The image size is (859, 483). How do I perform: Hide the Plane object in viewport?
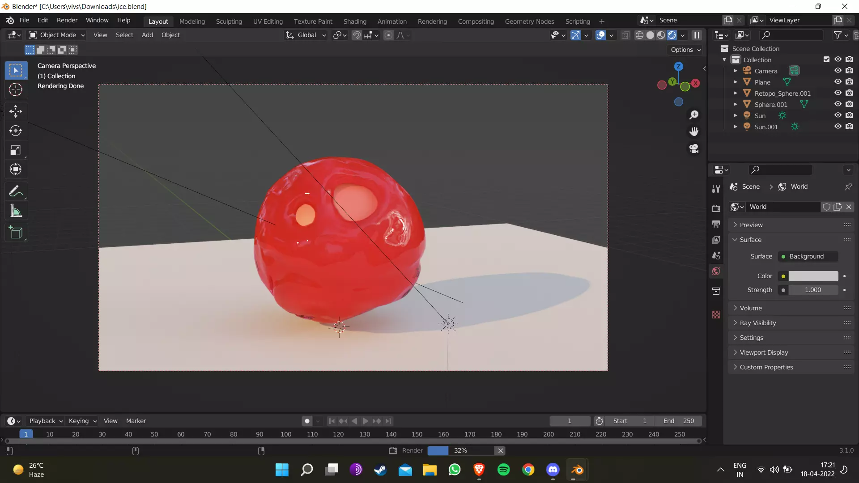(x=838, y=82)
